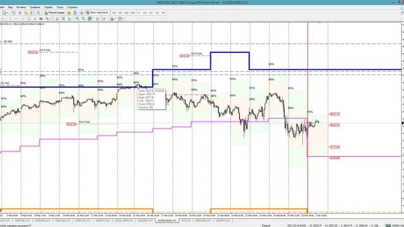Image resolution: width=404 pixels, height=227 pixels.
Task: Expand the templates dropdown arrow
Action: (x=123, y=19)
